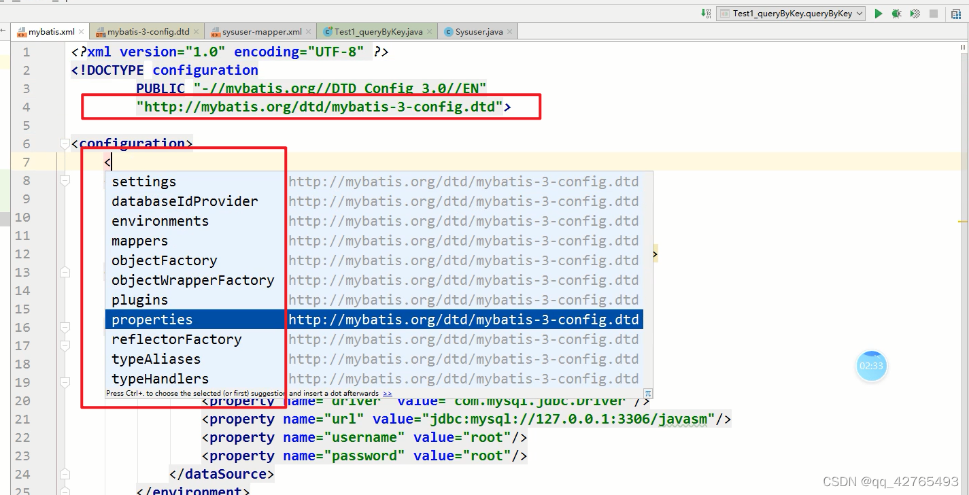Collapse the fold marker at </dataSource> line 24
Image resolution: width=969 pixels, height=495 pixels.
coord(65,474)
